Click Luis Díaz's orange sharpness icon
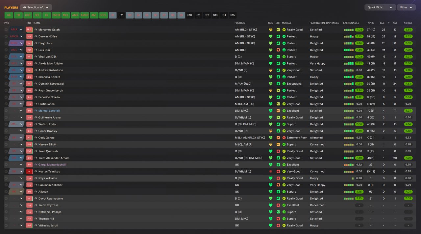This screenshot has height=234, width=421. point(278,50)
